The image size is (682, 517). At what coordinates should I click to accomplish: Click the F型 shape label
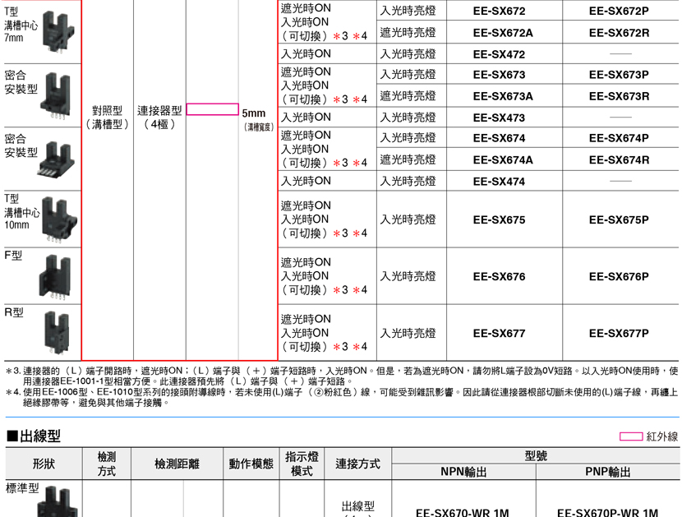pos(13,256)
